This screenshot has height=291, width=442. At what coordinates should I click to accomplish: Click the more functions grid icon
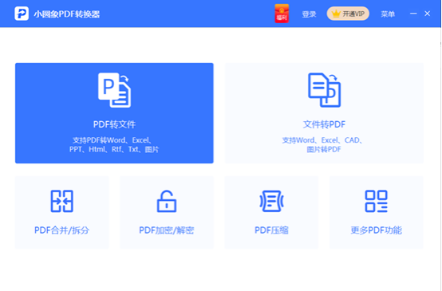tap(377, 201)
